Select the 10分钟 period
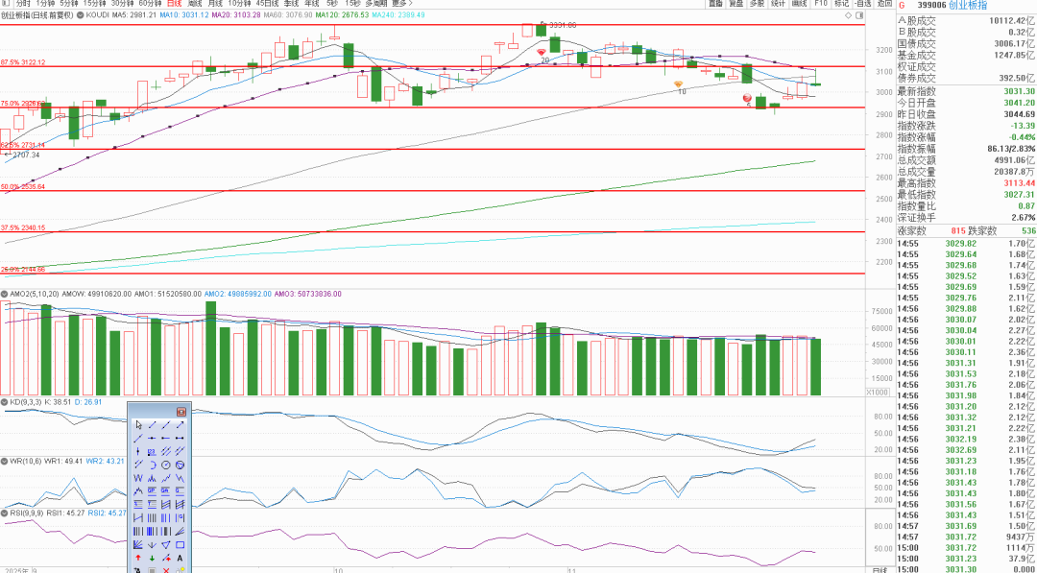The width and height of the screenshot is (1037, 573). pos(239,3)
